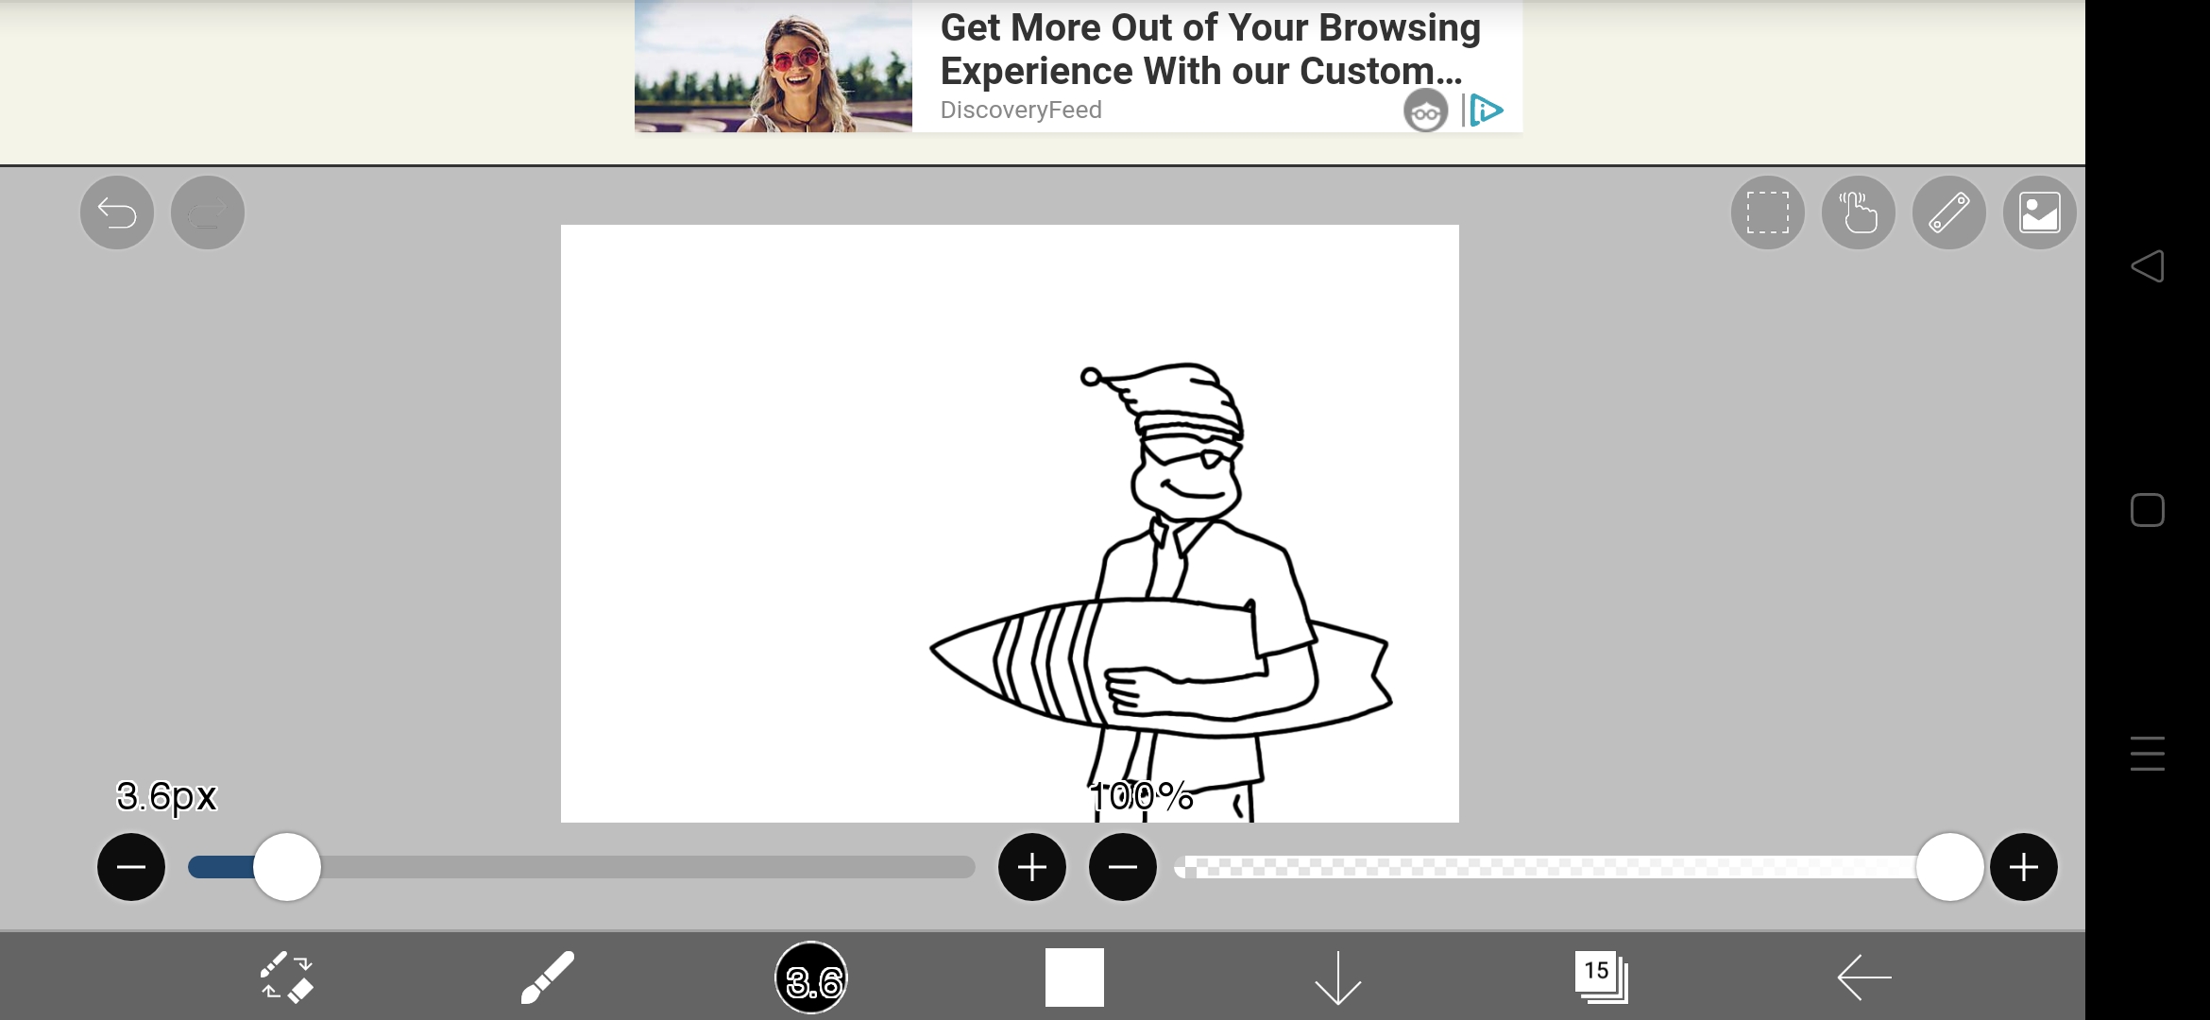The width and height of the screenshot is (2210, 1020).
Task: Open brush size 3.6 settings
Action: [x=811, y=977]
